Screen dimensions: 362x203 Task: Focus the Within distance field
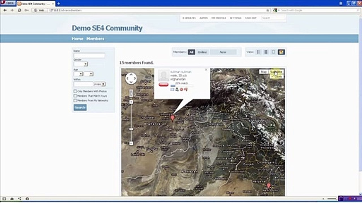[x=83, y=84]
